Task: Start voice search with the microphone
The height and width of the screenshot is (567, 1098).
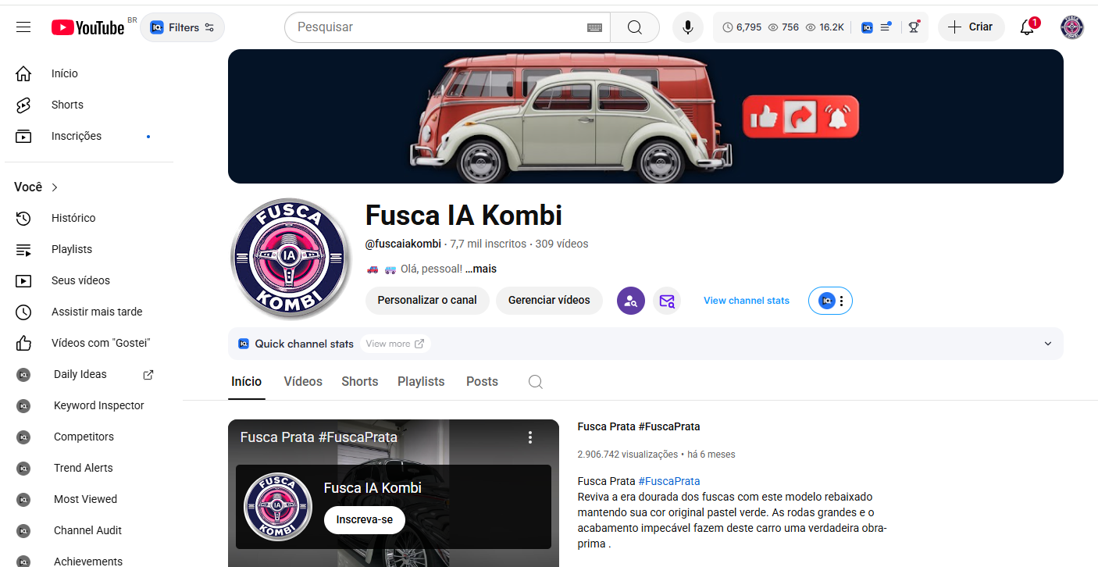Action: point(687,27)
